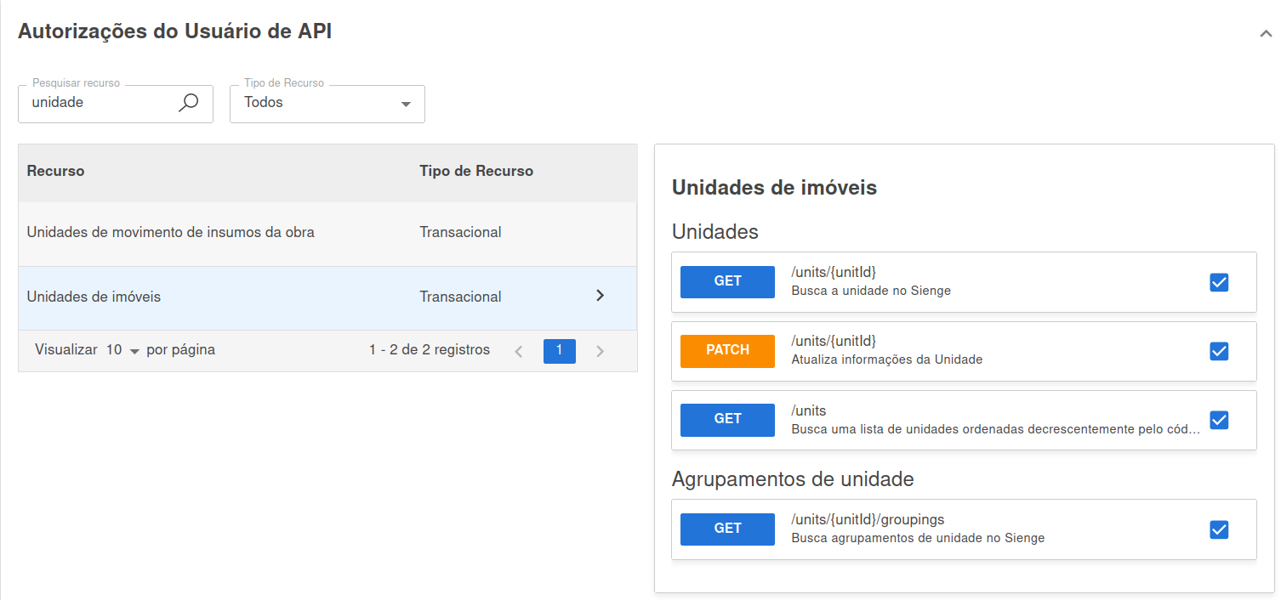Click page 1 in the pagination bar
The width and height of the screenshot is (1281, 600).
[560, 350]
